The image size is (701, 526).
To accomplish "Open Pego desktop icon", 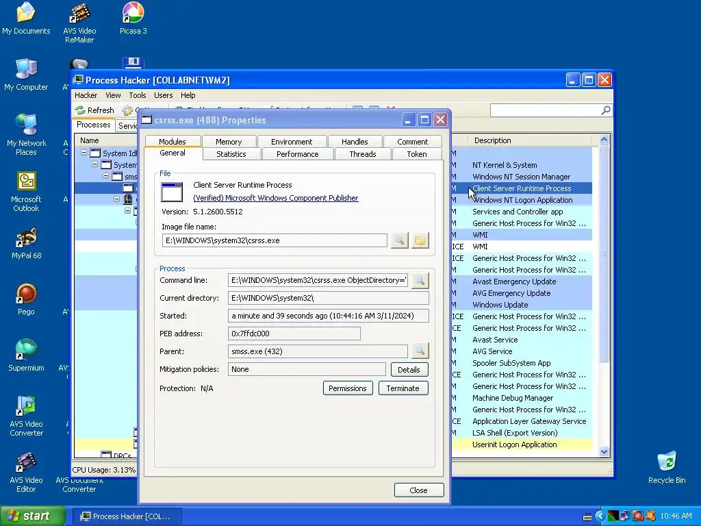I will 26,299.
